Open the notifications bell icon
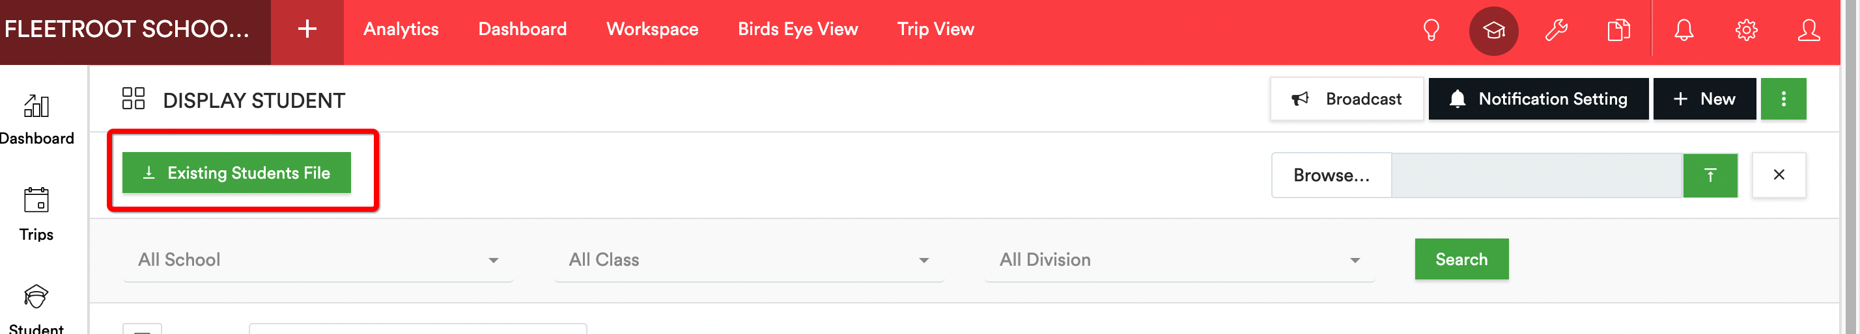This screenshot has height=334, width=1860. [x=1684, y=31]
